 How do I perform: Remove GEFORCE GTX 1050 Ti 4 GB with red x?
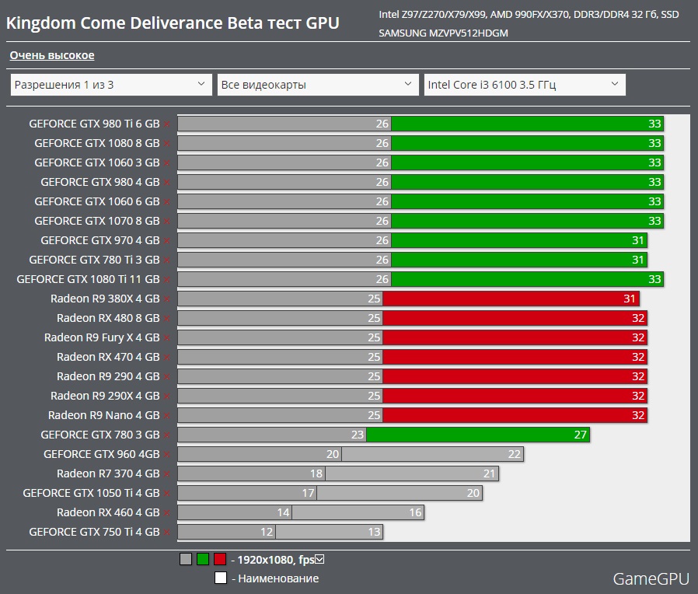tap(167, 494)
